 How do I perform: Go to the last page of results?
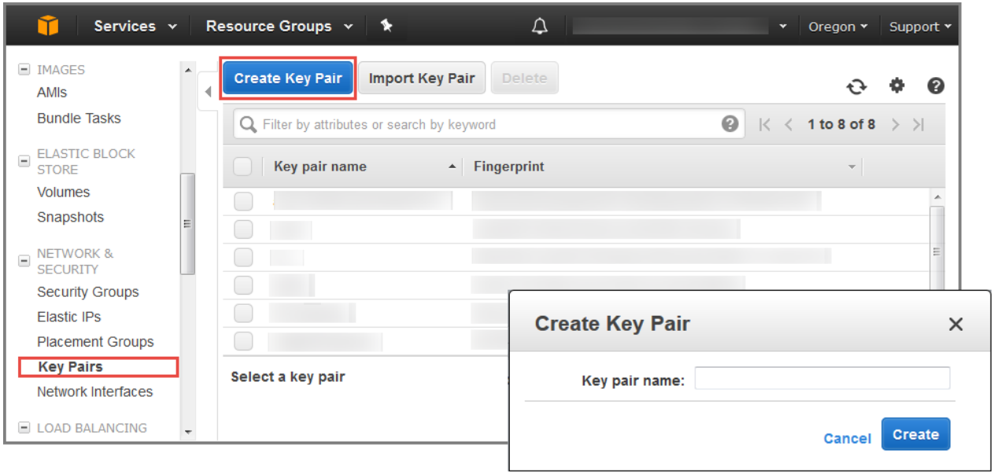[x=918, y=125]
